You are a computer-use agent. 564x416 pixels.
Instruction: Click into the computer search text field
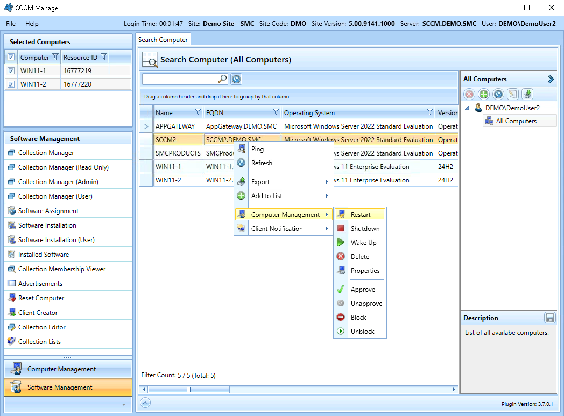point(180,79)
